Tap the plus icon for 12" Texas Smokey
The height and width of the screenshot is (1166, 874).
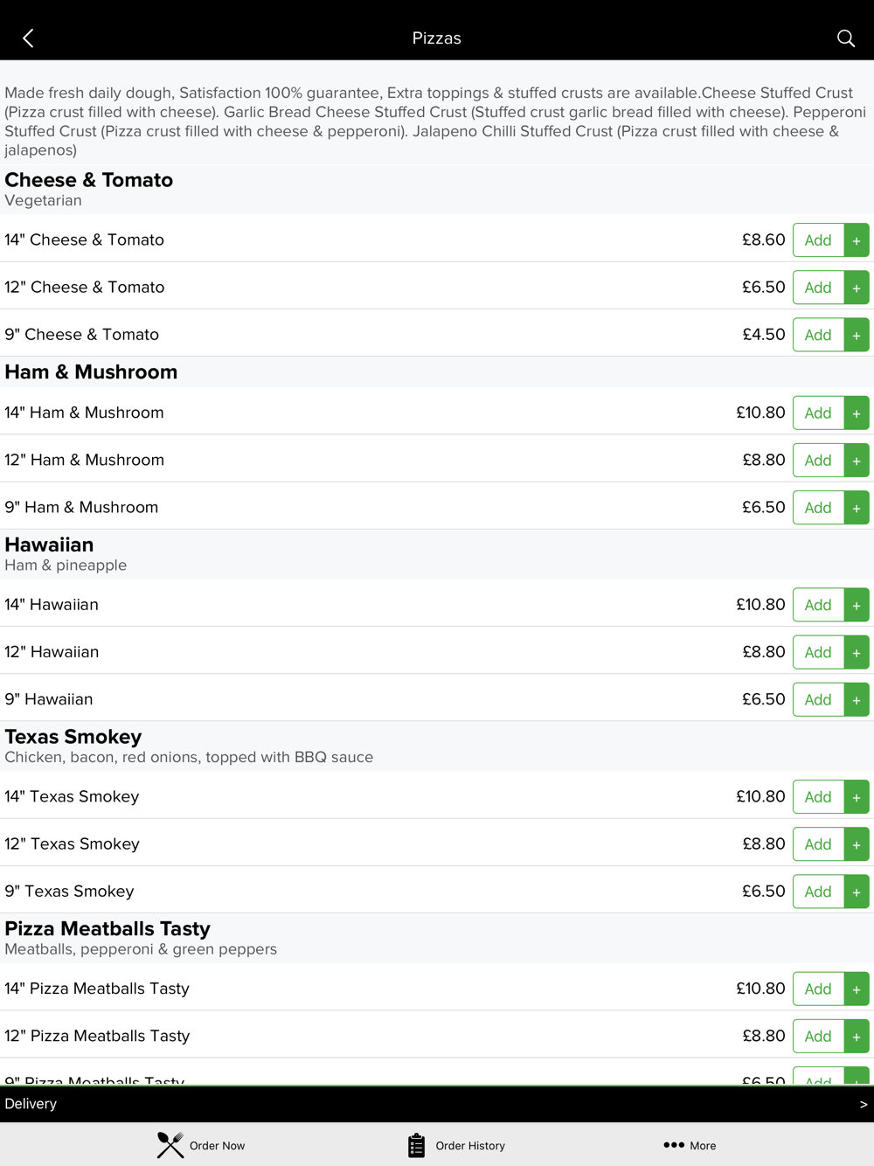[857, 844]
